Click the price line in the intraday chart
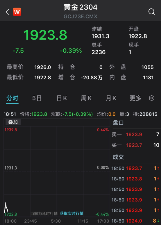 click(x=6, y=208)
